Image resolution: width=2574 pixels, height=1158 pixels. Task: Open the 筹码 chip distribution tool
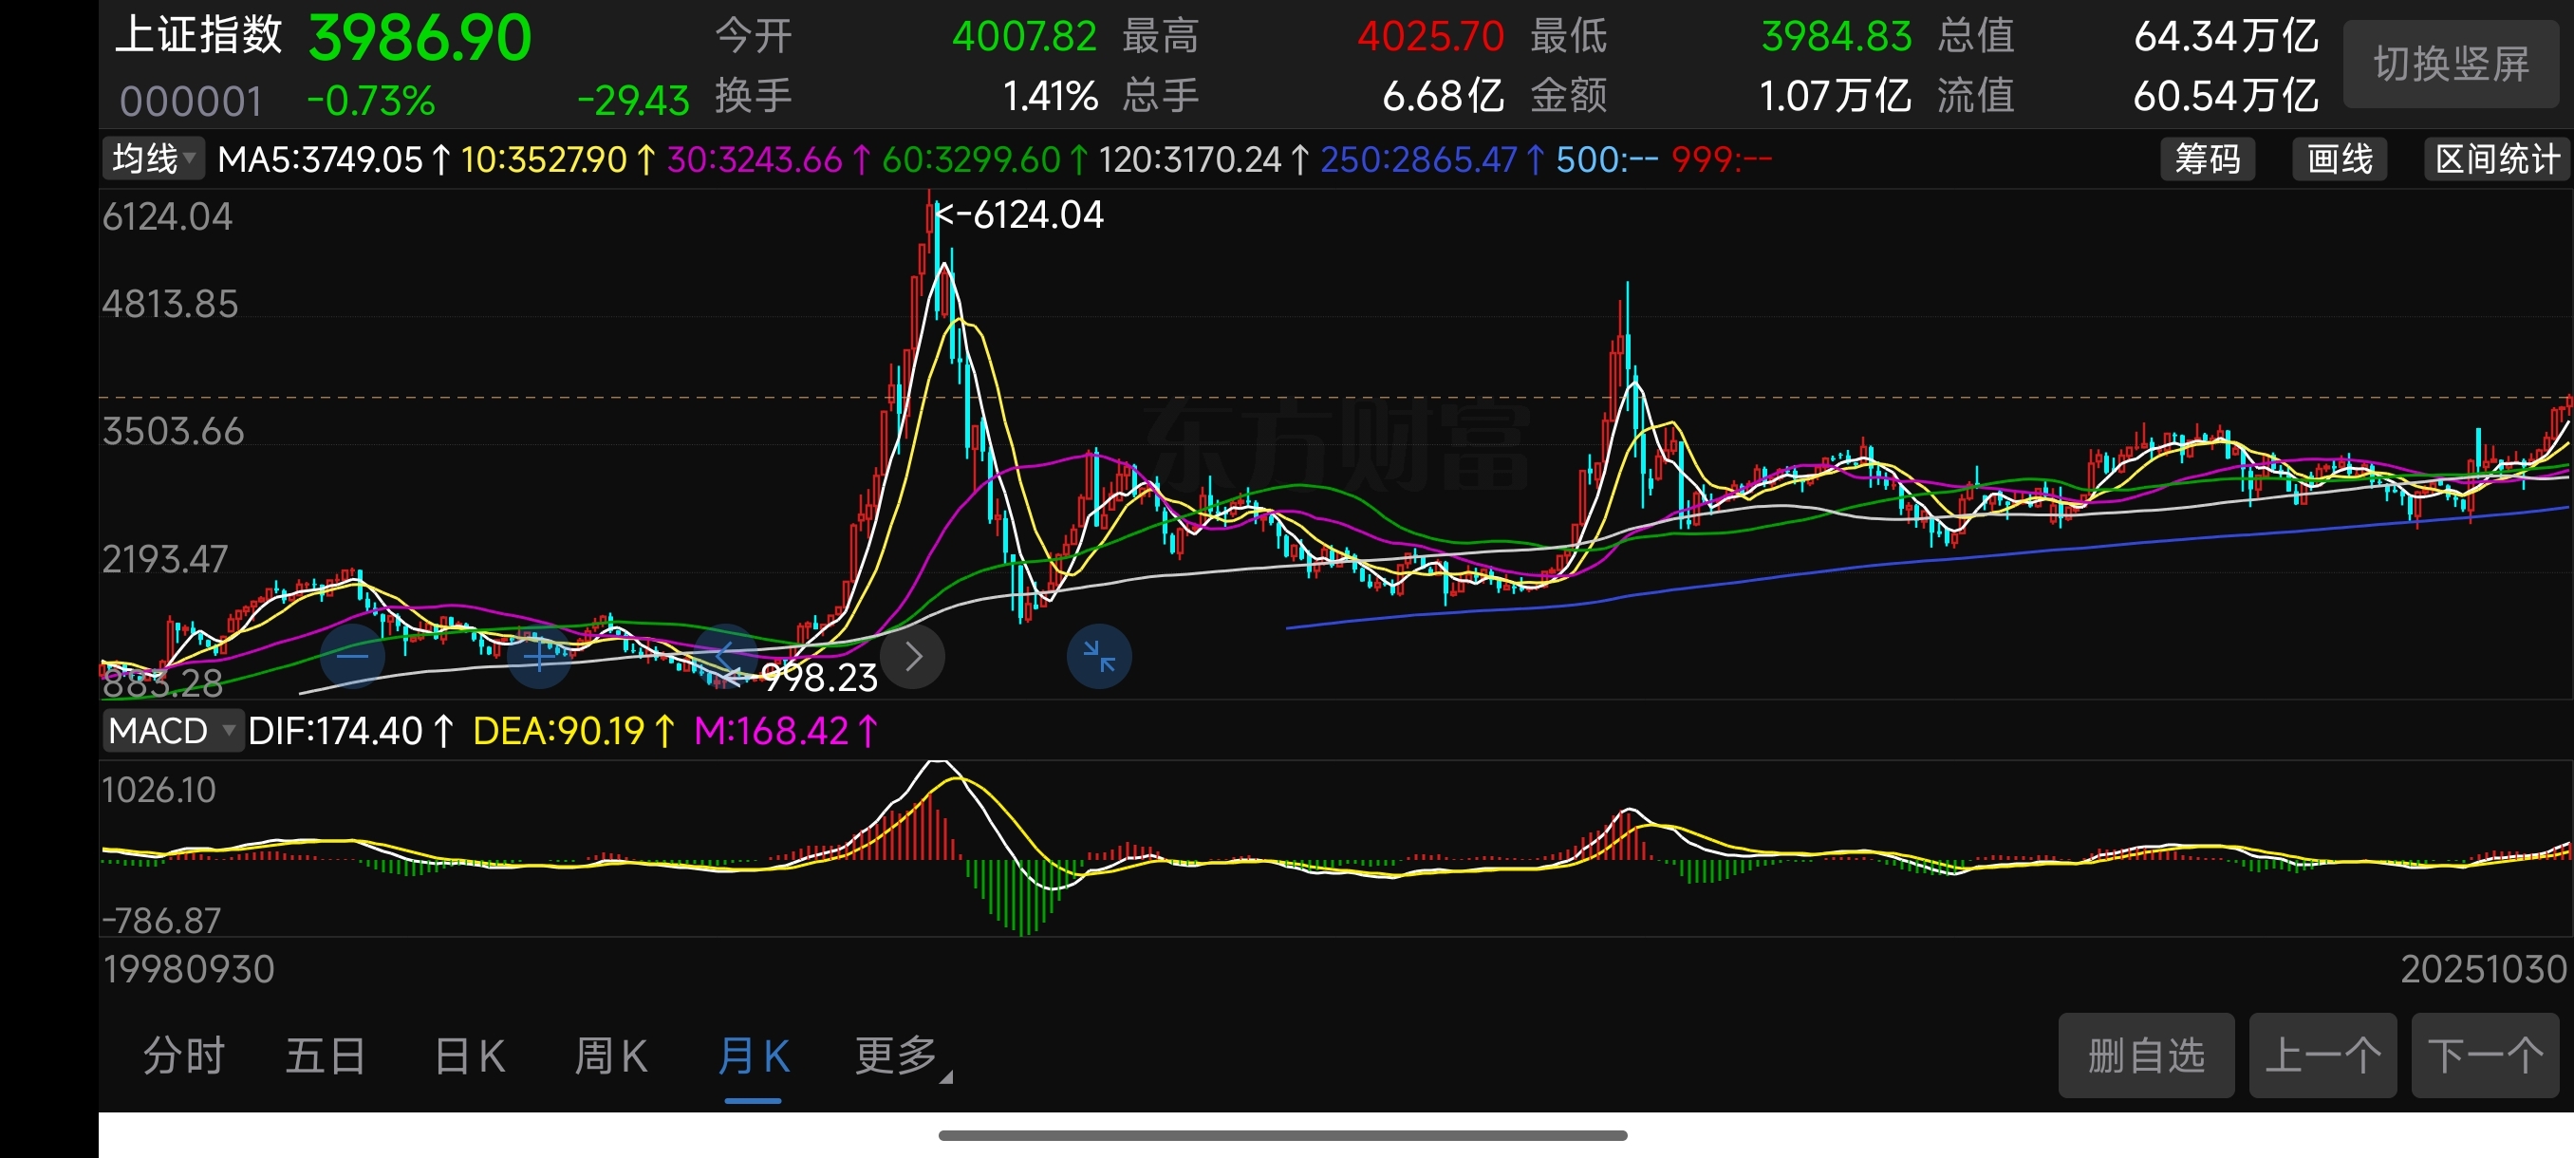(2207, 159)
